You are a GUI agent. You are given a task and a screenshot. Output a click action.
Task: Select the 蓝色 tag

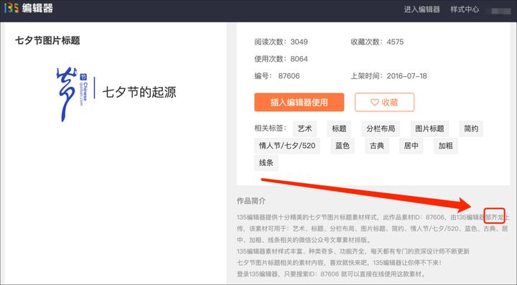pyautogui.click(x=343, y=146)
